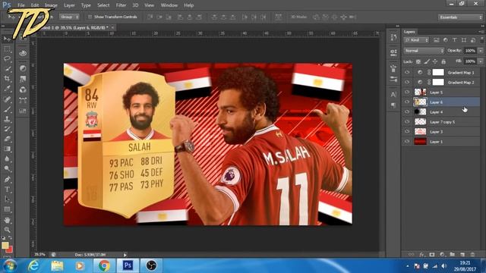Filter layers by adjustment layer type

(x=446, y=40)
